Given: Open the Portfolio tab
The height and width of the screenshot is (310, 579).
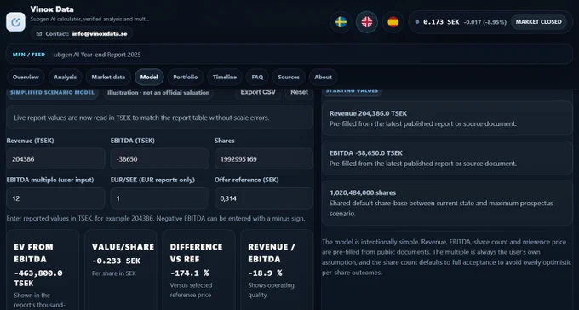Looking at the screenshot, I should [x=186, y=77].
